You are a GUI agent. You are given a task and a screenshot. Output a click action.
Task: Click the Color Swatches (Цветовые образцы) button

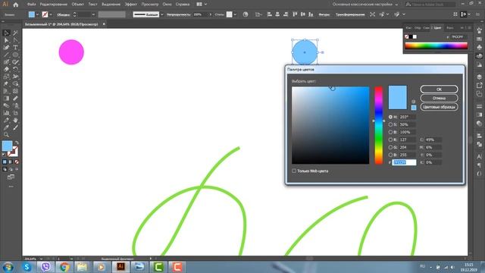click(x=439, y=107)
